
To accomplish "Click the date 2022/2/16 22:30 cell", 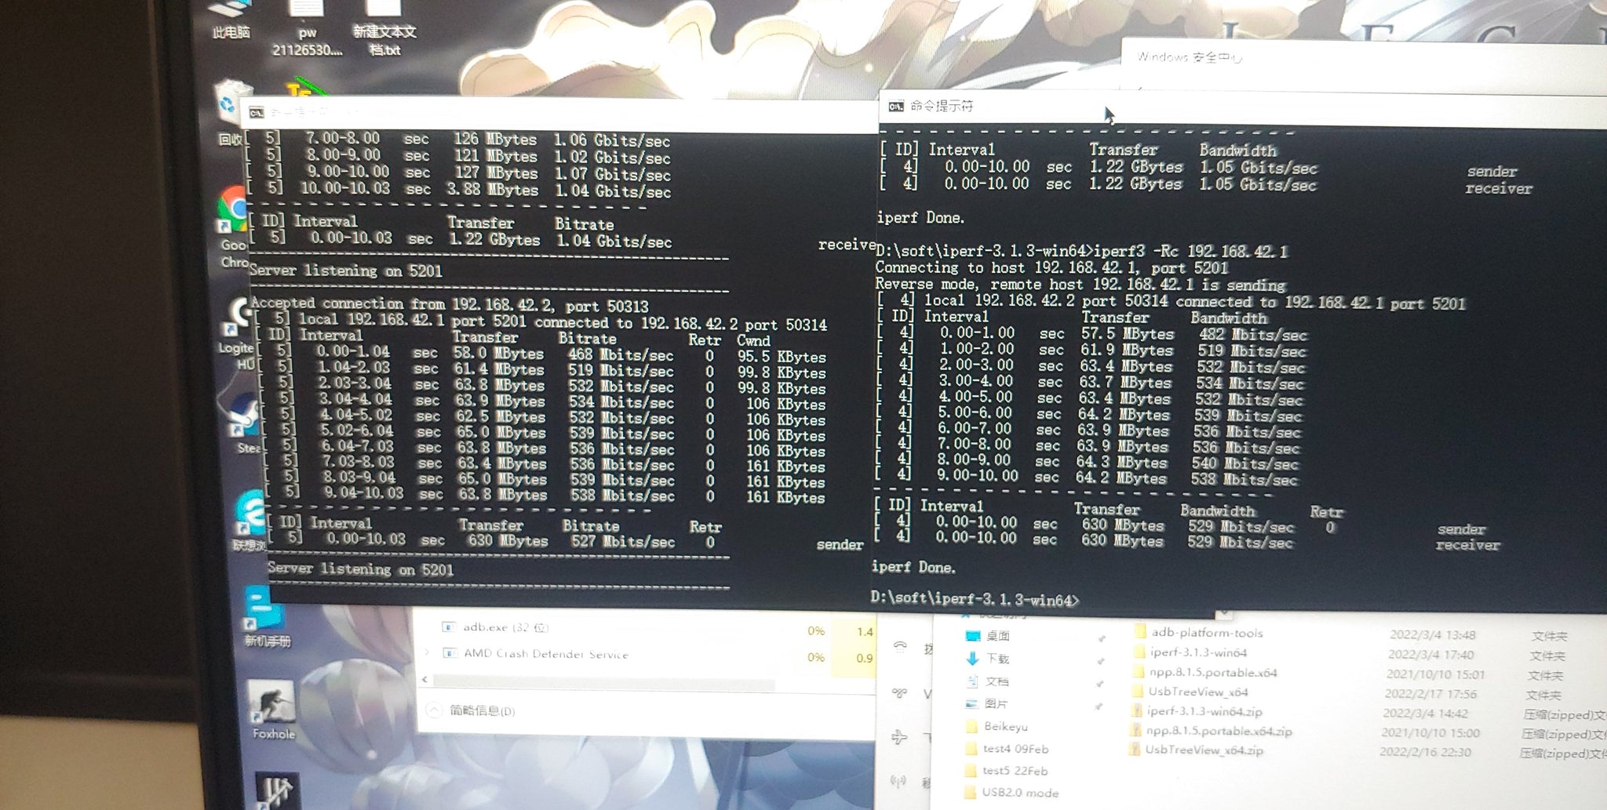I will [1425, 752].
